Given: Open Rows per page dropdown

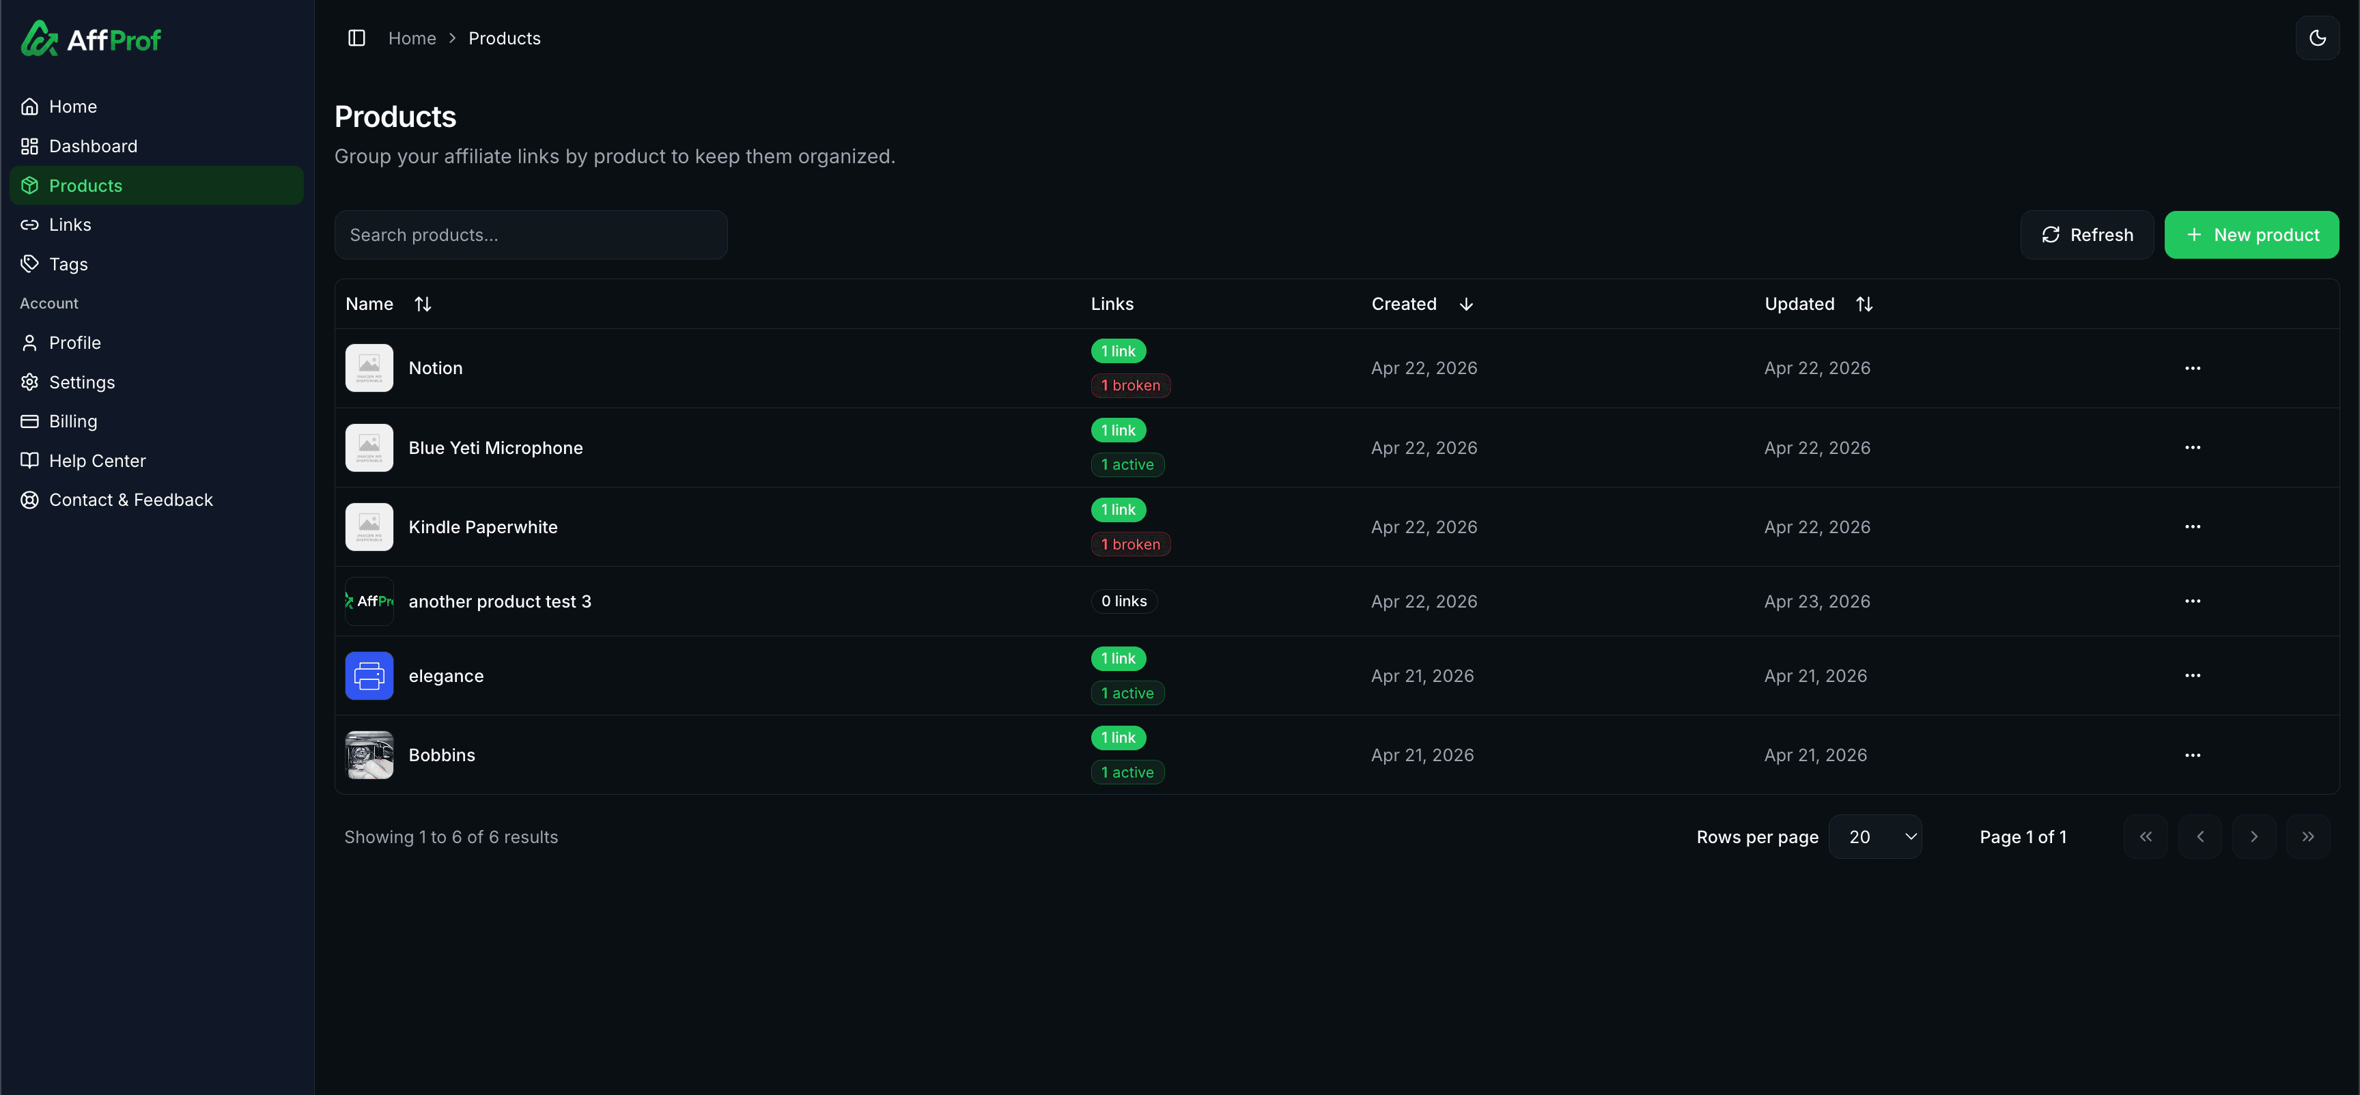Looking at the screenshot, I should (1874, 837).
